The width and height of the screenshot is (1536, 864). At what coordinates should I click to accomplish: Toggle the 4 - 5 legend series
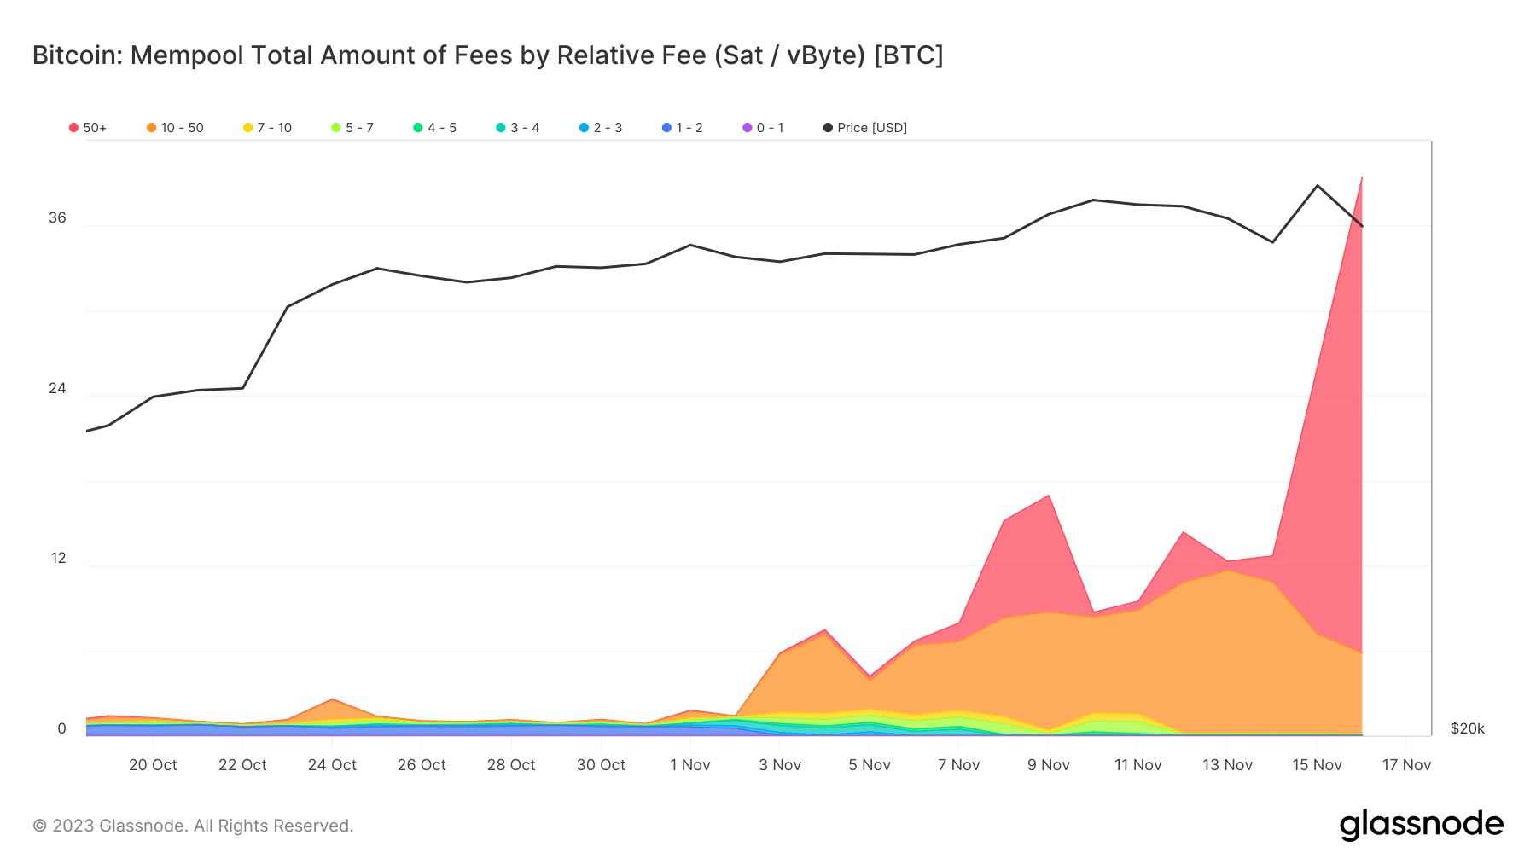point(435,128)
